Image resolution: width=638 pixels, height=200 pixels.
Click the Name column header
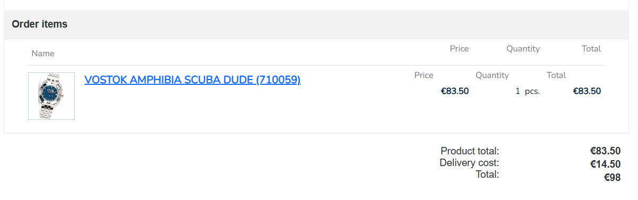click(43, 54)
